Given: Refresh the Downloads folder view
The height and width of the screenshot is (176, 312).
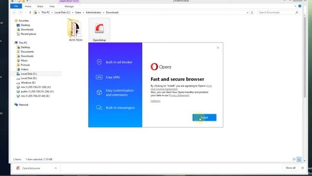Looking at the screenshot, I should coord(252,13).
